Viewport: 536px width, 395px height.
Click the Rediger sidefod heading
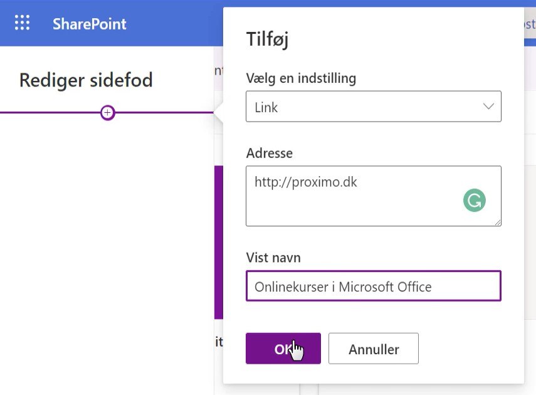pyautogui.click(x=86, y=80)
